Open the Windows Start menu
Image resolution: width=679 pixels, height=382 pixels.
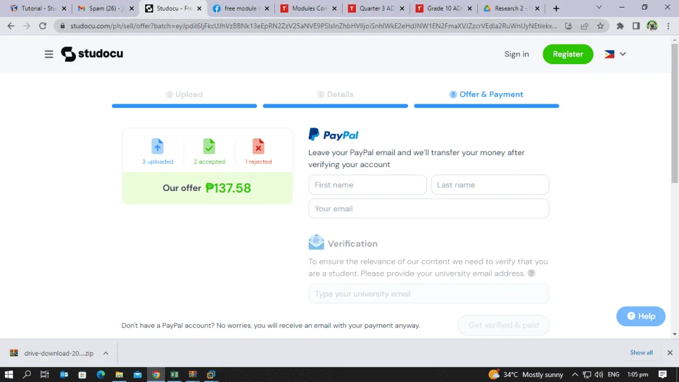click(x=9, y=374)
